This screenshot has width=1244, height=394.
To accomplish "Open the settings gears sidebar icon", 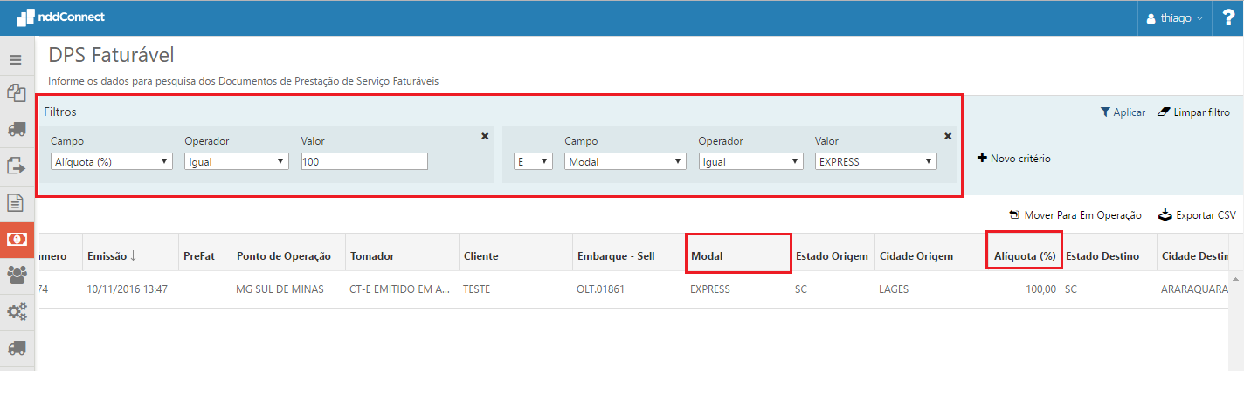I will 16,310.
